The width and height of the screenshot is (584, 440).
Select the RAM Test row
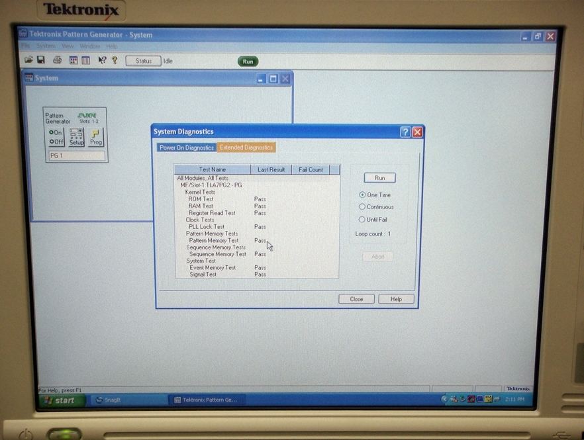(x=257, y=206)
